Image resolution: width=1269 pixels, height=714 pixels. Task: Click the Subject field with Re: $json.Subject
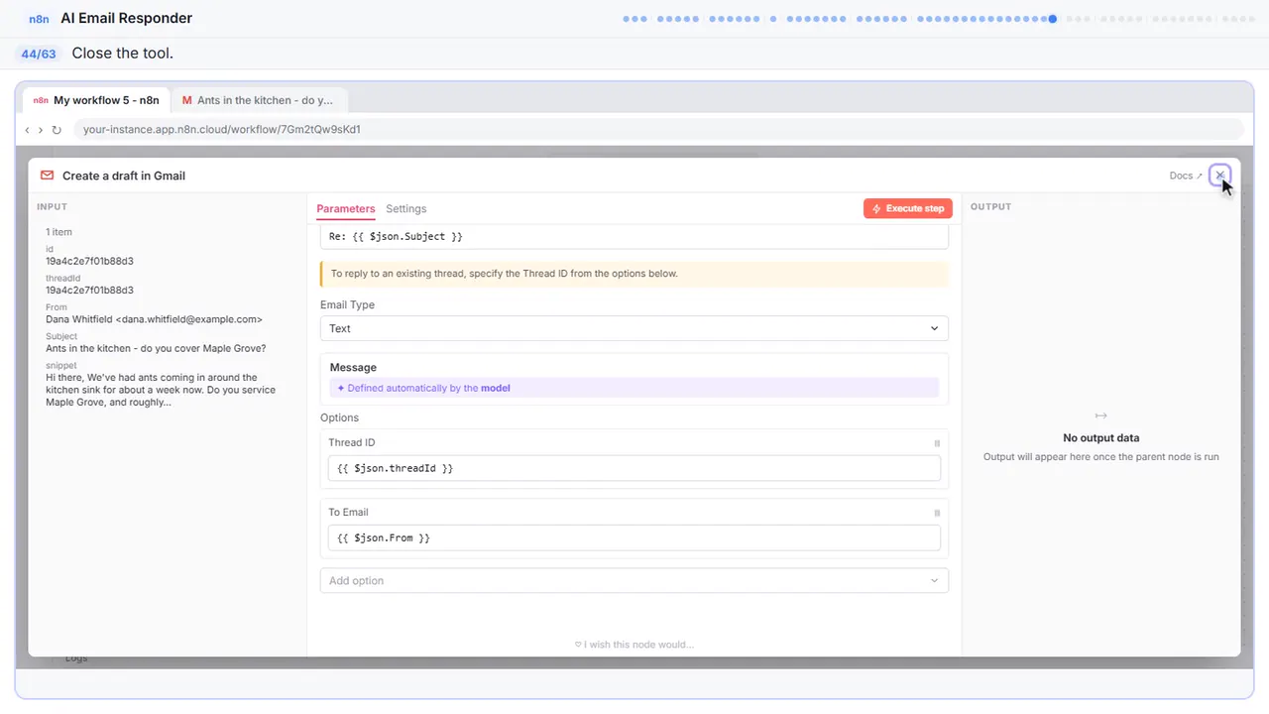click(634, 237)
